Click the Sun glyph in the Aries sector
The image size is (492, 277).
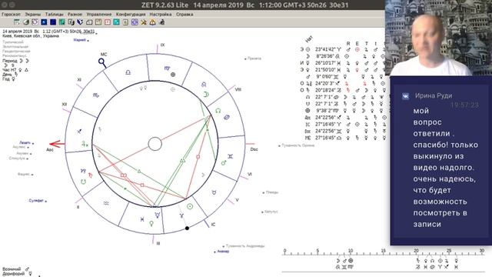(x=190, y=206)
